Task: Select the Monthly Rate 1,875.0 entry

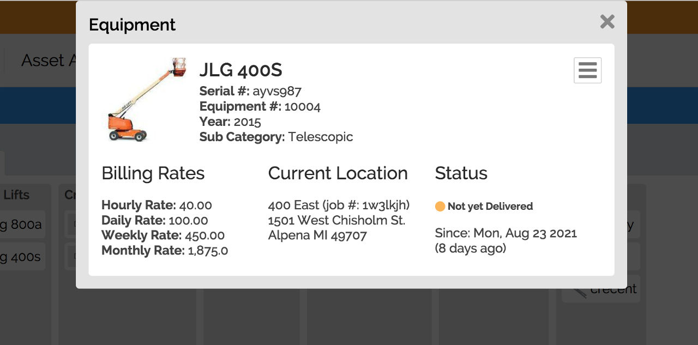Action: 165,251
